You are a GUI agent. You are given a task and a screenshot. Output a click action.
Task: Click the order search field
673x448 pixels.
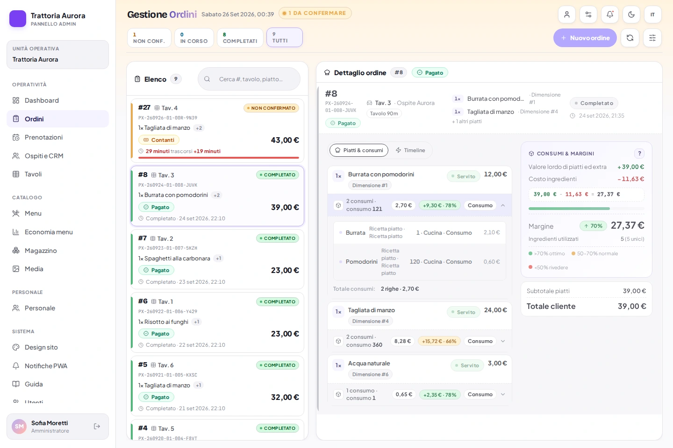[249, 79]
